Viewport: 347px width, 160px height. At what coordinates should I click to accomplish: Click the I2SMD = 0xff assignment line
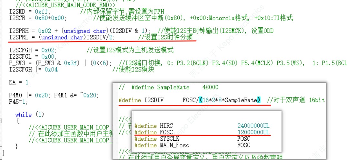pyautogui.click(x=28, y=11)
